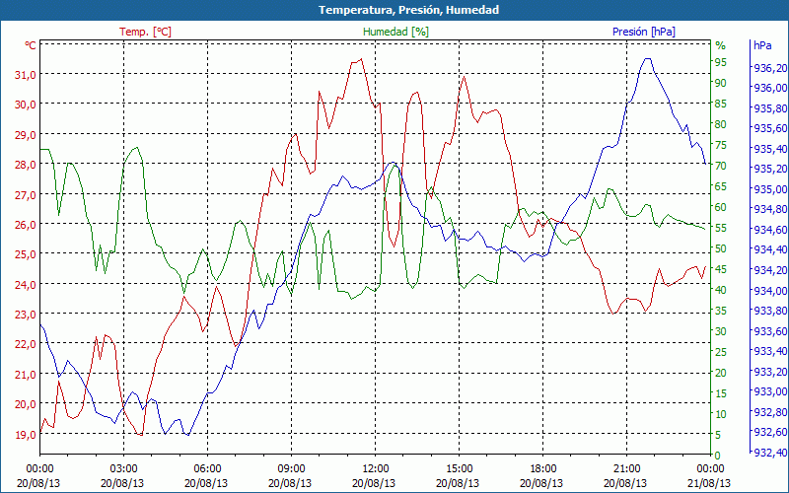The height and width of the screenshot is (493, 789).
Task: Click temperature axis value 29,0
Action: click(x=26, y=134)
